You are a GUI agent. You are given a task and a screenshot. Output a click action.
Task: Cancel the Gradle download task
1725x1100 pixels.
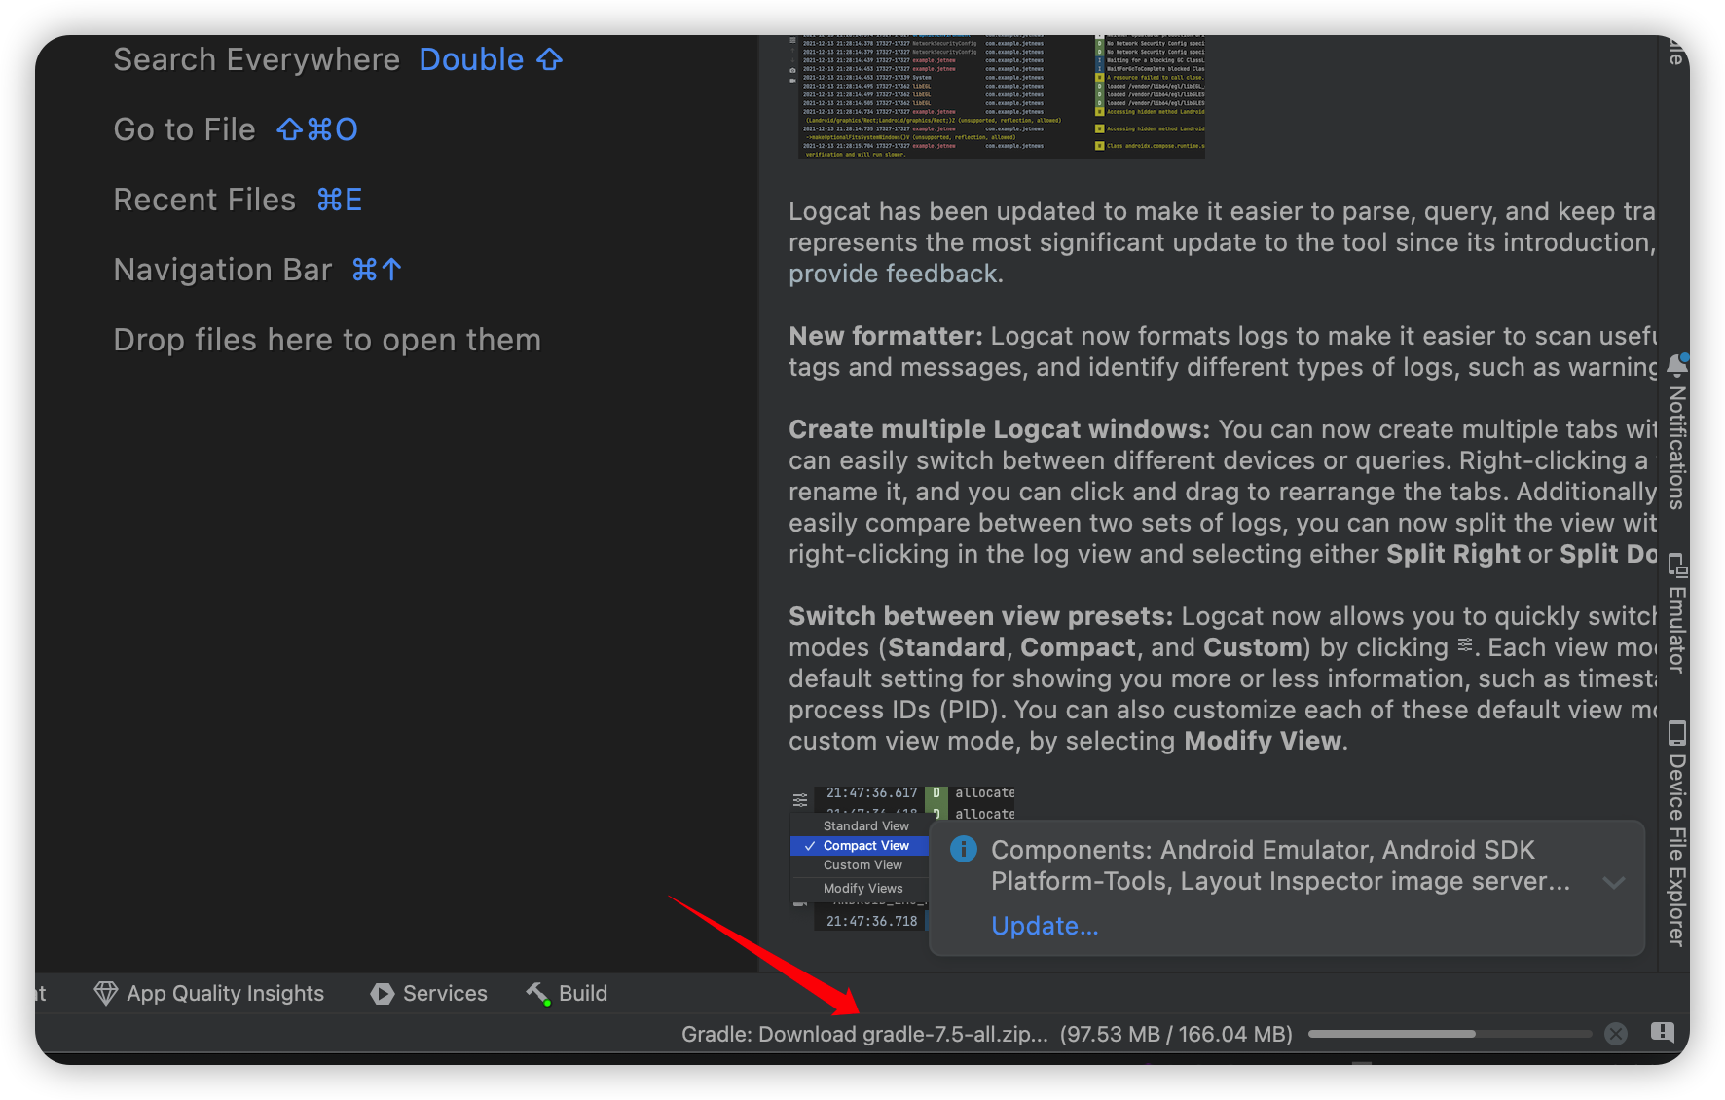coord(1616,1034)
